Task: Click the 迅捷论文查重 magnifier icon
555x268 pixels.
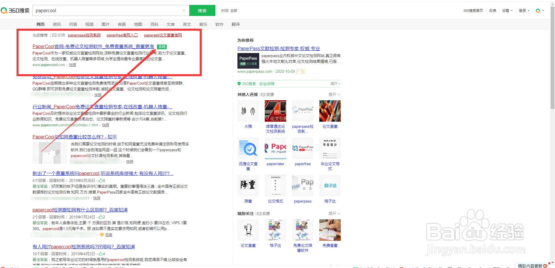Action: (248, 148)
